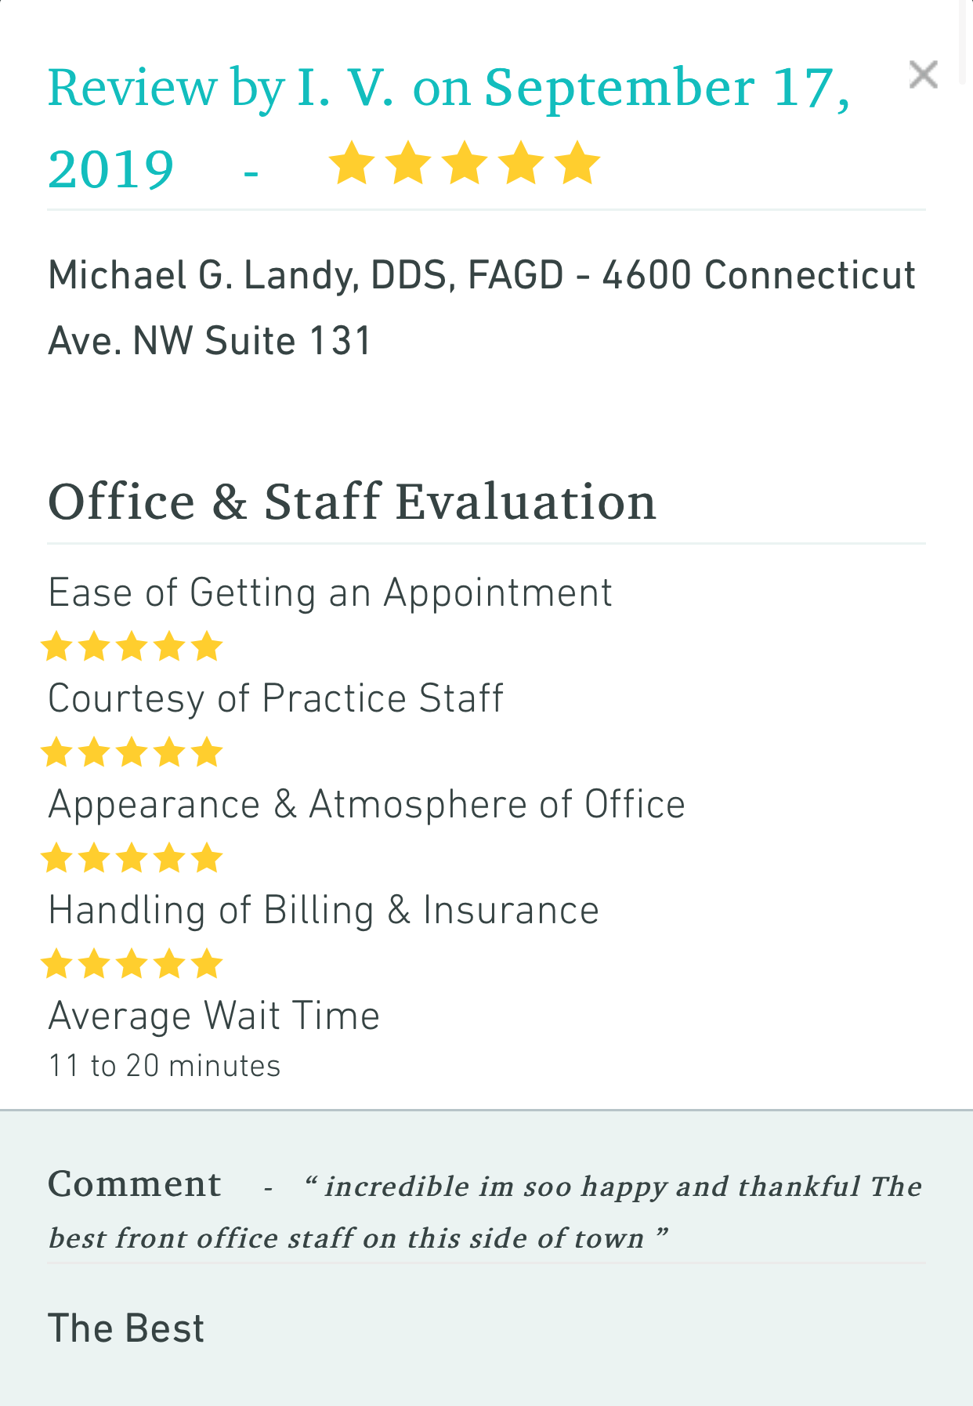Click last star of overall header rating
Screen dimensions: 973x1406
click(577, 163)
